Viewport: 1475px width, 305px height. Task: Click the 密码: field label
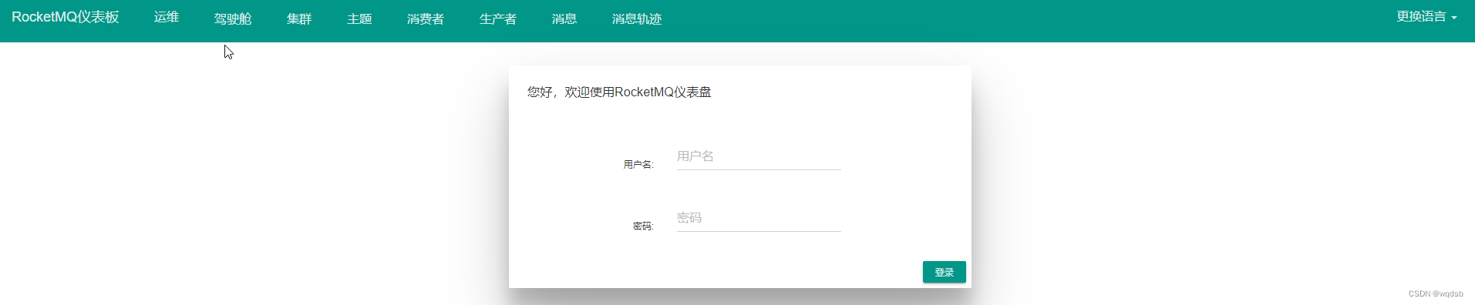[643, 226]
